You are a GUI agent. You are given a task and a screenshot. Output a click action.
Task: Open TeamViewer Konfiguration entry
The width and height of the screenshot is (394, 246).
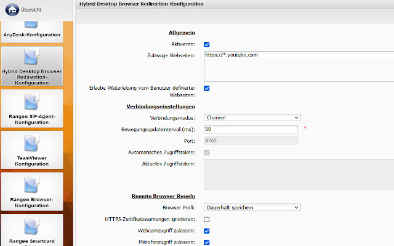click(32, 150)
